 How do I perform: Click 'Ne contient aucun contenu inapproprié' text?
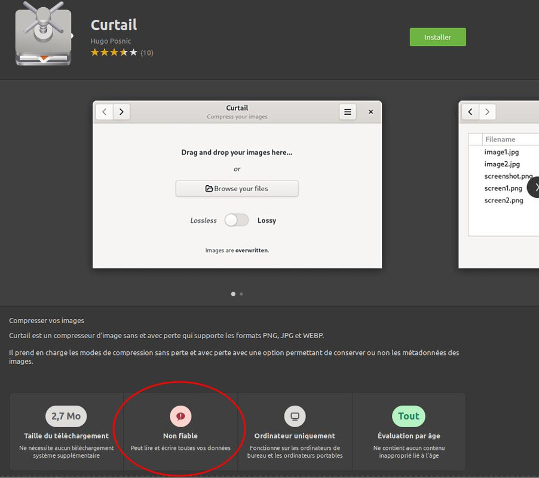tap(409, 452)
